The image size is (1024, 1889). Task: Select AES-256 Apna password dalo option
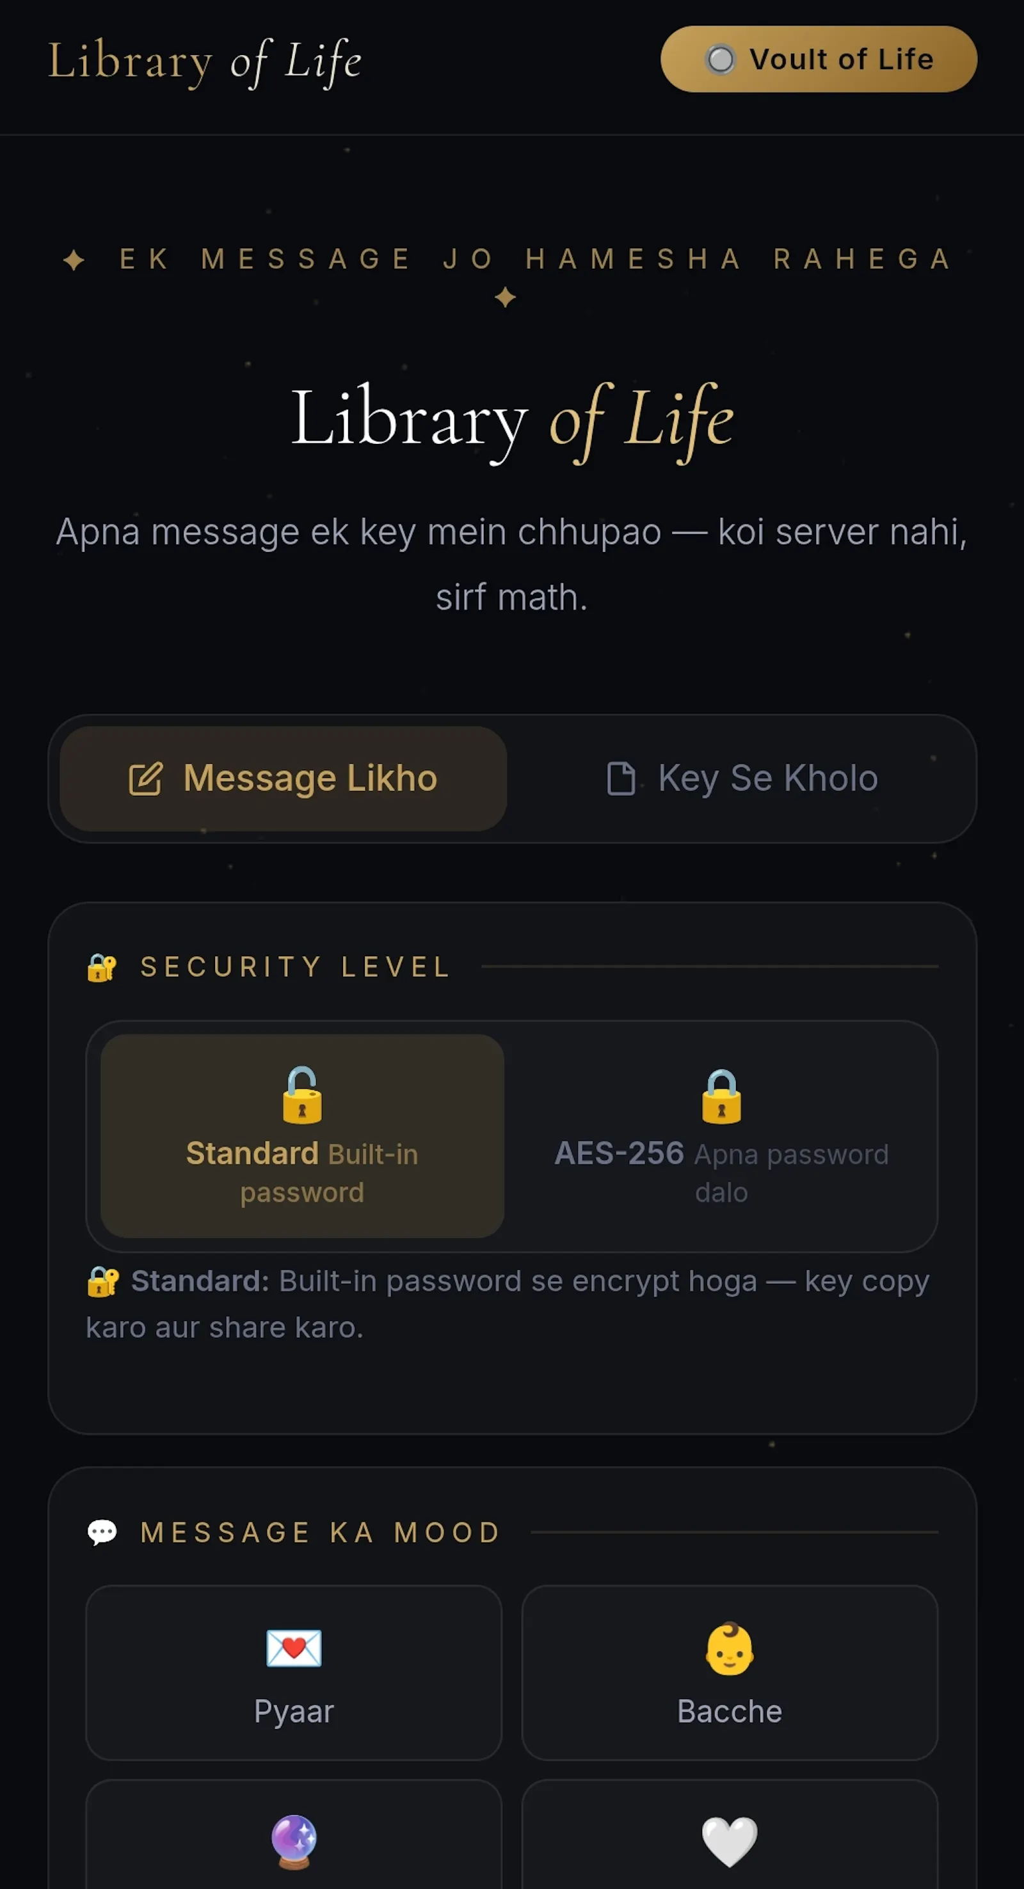point(722,1136)
